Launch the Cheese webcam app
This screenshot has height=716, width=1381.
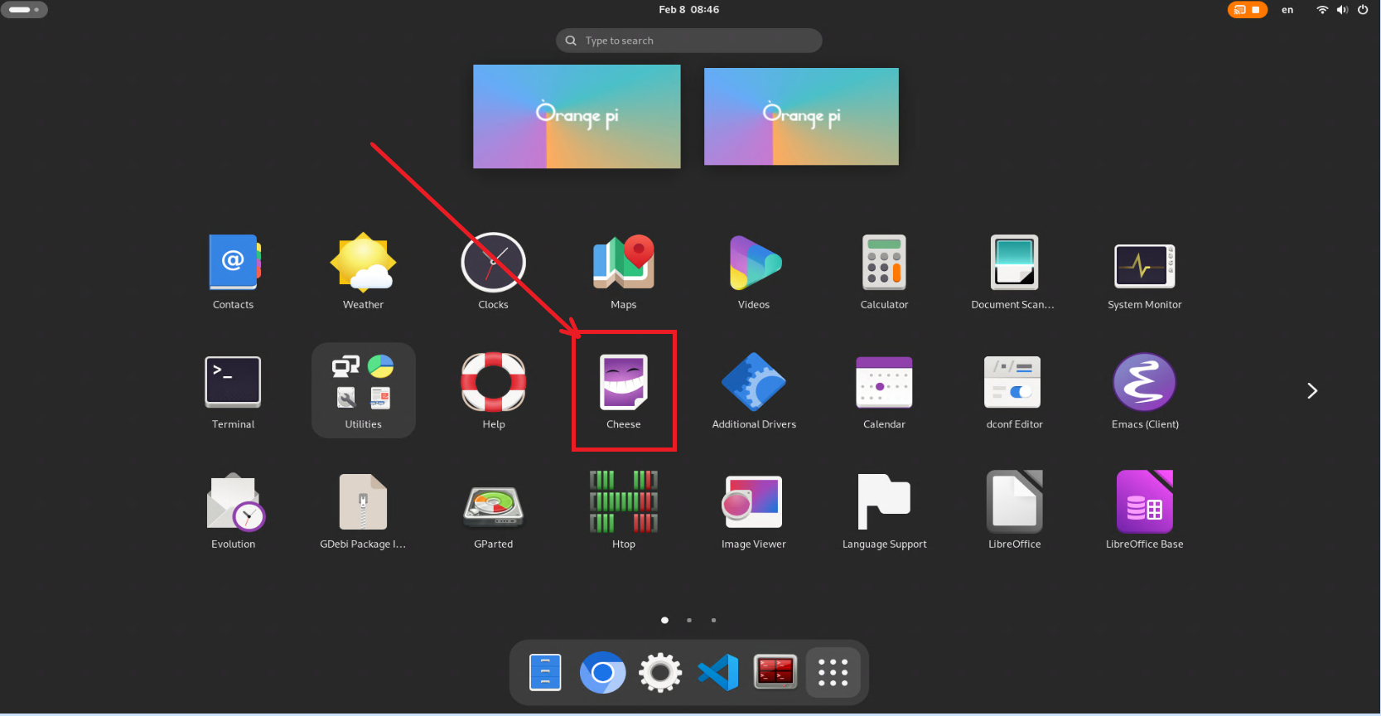(x=623, y=383)
